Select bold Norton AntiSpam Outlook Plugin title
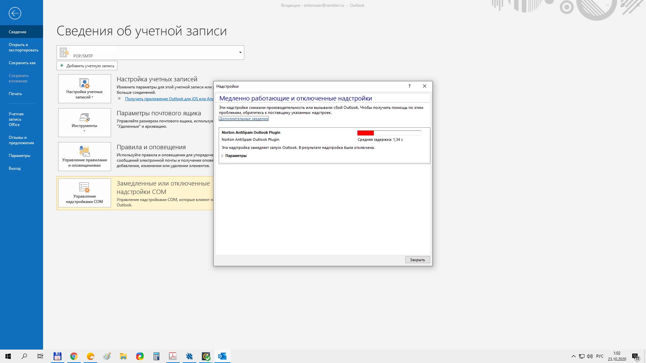646x363 pixels. 251,132
